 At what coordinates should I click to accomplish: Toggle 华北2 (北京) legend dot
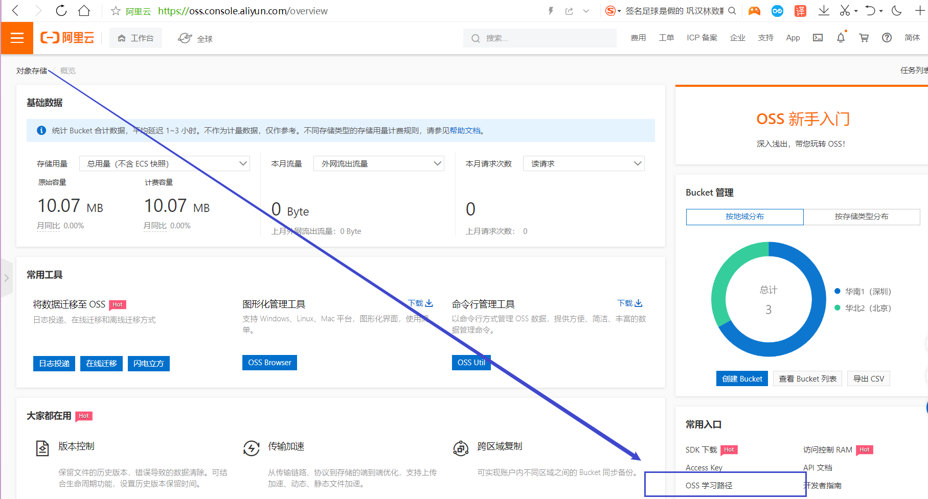coord(838,308)
